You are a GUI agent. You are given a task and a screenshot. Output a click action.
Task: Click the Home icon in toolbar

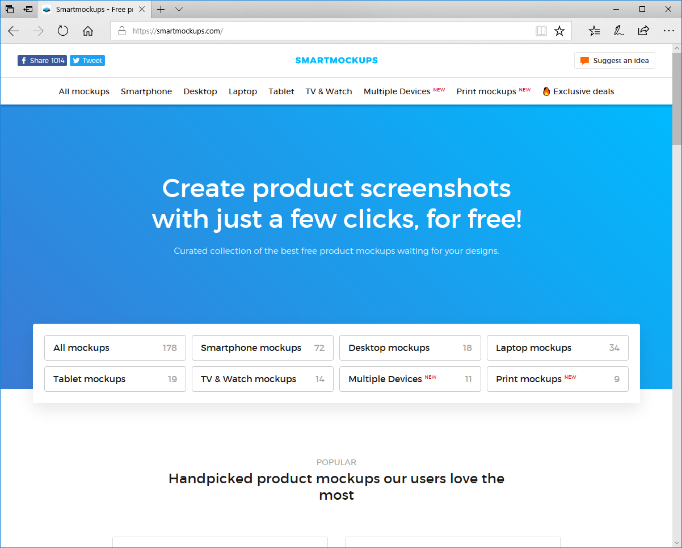click(88, 31)
